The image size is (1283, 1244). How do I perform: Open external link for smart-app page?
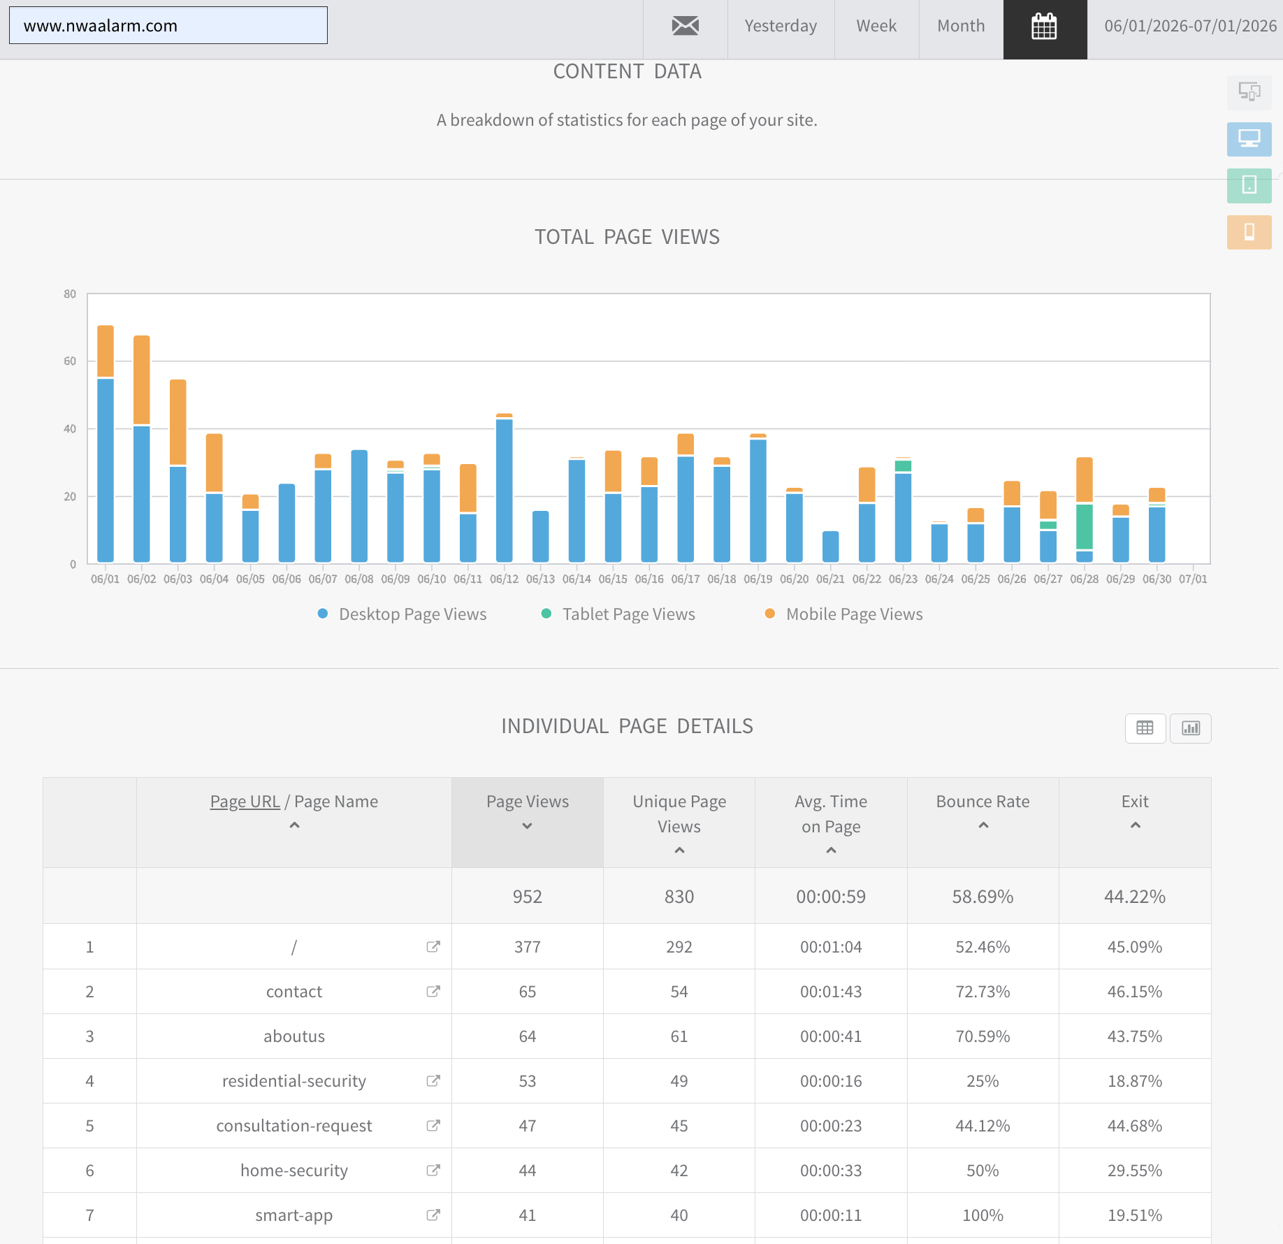(433, 1215)
